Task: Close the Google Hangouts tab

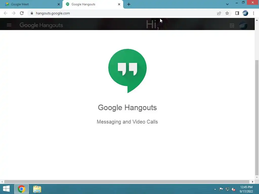Action: pyautogui.click(x=119, y=4)
